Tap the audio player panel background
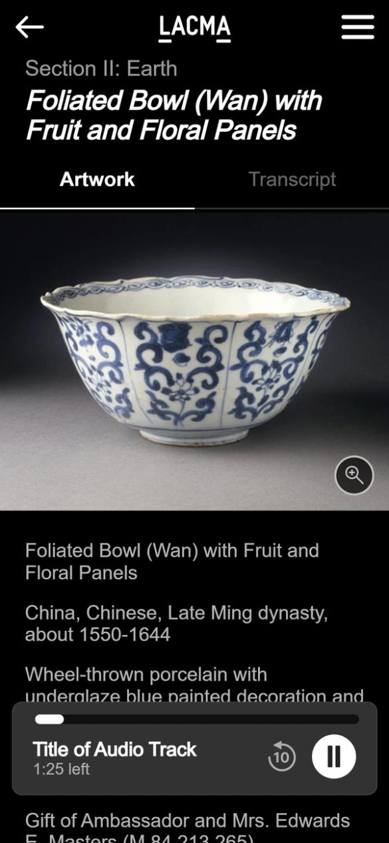Viewport: 389px width, 843px height. (194, 748)
